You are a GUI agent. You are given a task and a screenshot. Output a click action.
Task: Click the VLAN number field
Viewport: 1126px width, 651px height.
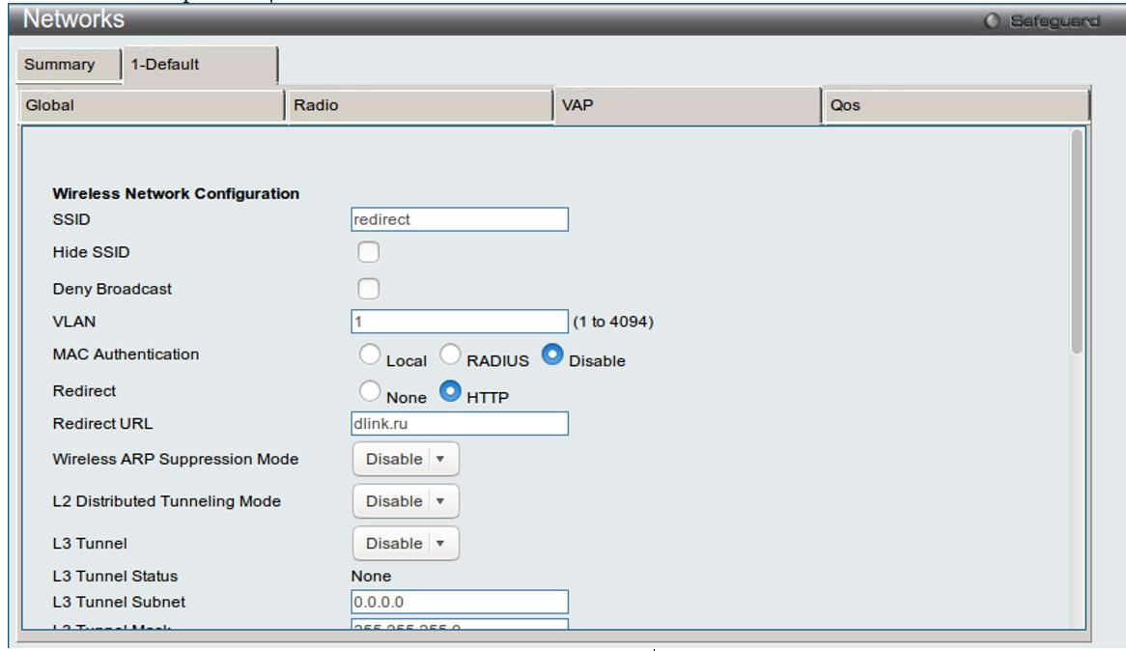460,322
